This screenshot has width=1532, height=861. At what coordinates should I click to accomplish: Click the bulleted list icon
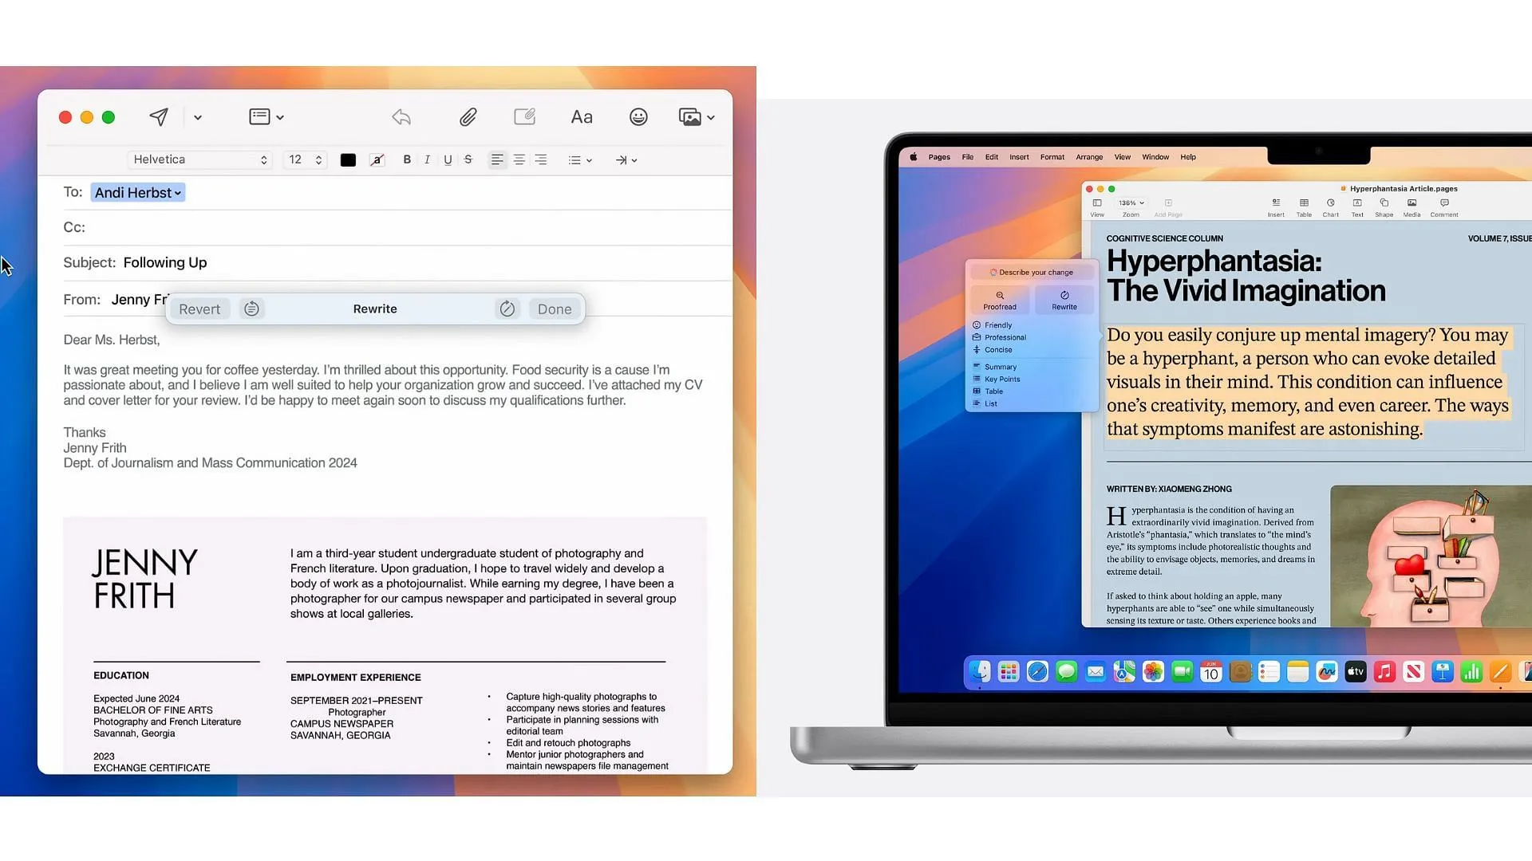pyautogui.click(x=574, y=159)
